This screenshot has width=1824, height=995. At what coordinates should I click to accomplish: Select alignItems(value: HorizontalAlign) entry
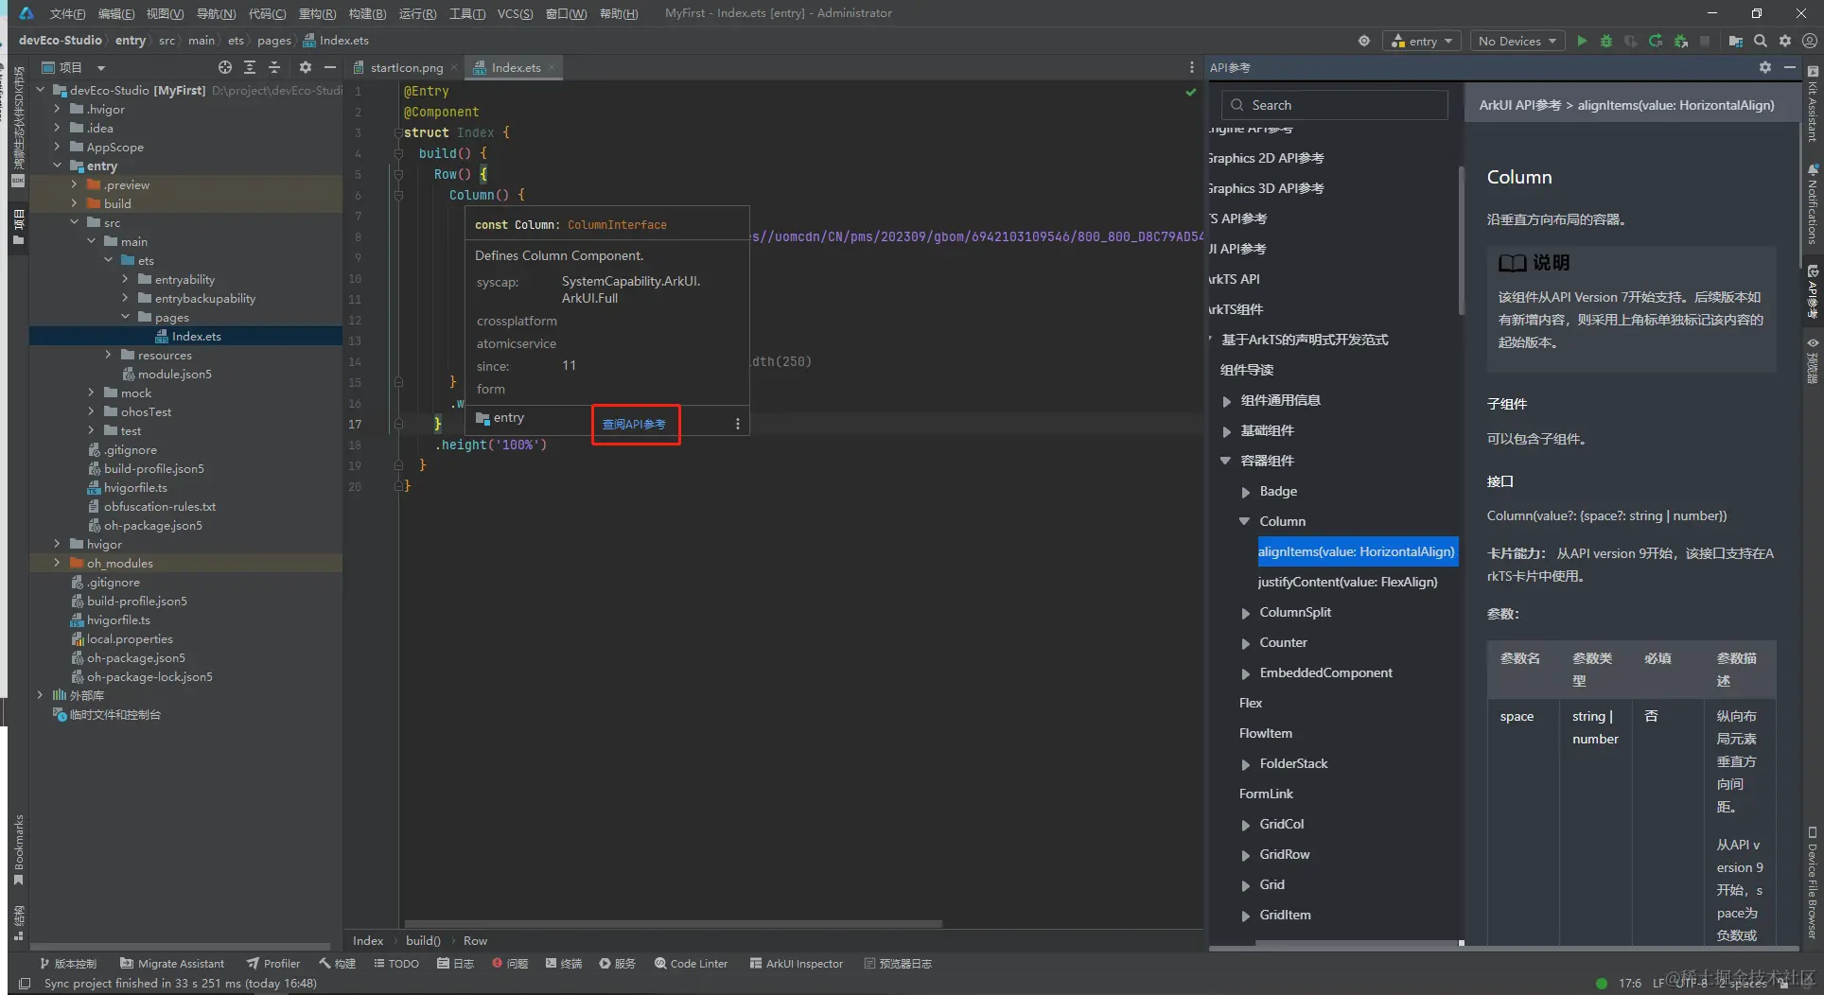click(1356, 551)
